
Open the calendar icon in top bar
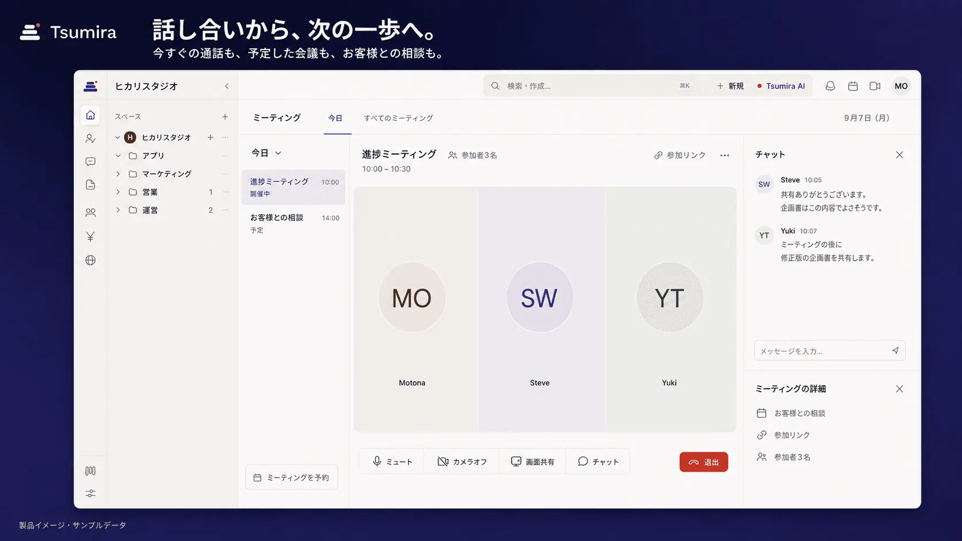pyautogui.click(x=853, y=86)
